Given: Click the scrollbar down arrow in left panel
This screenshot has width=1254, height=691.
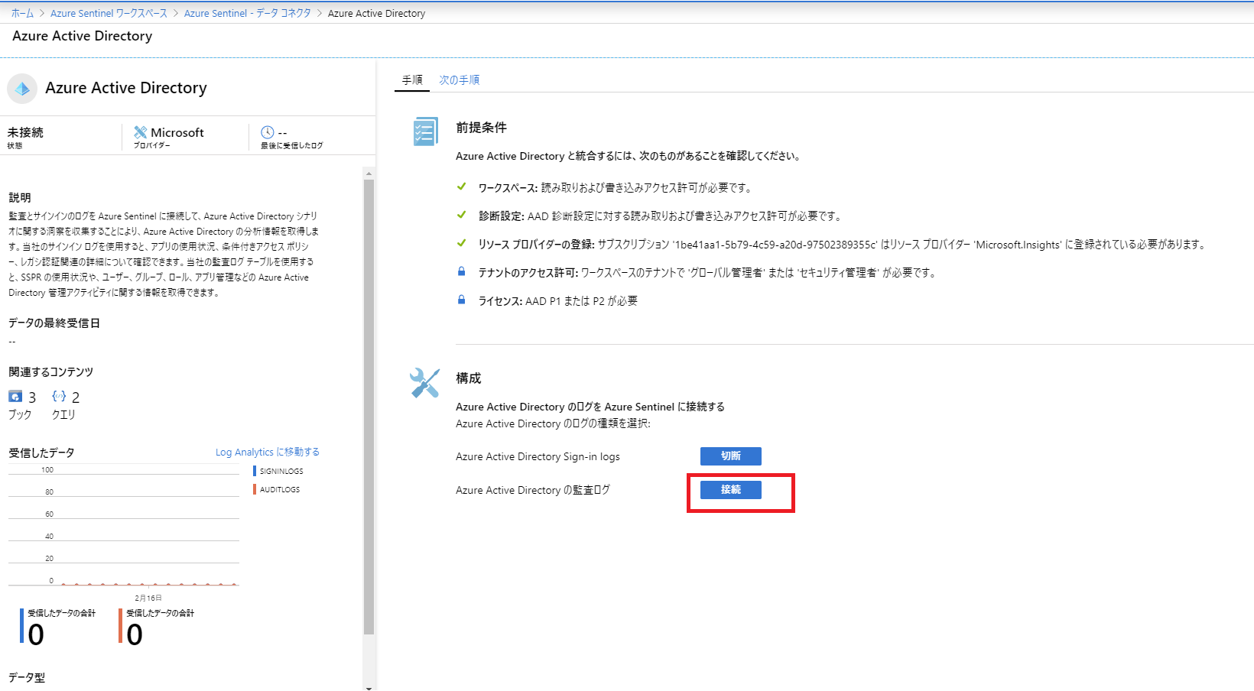Looking at the screenshot, I should 369,687.
